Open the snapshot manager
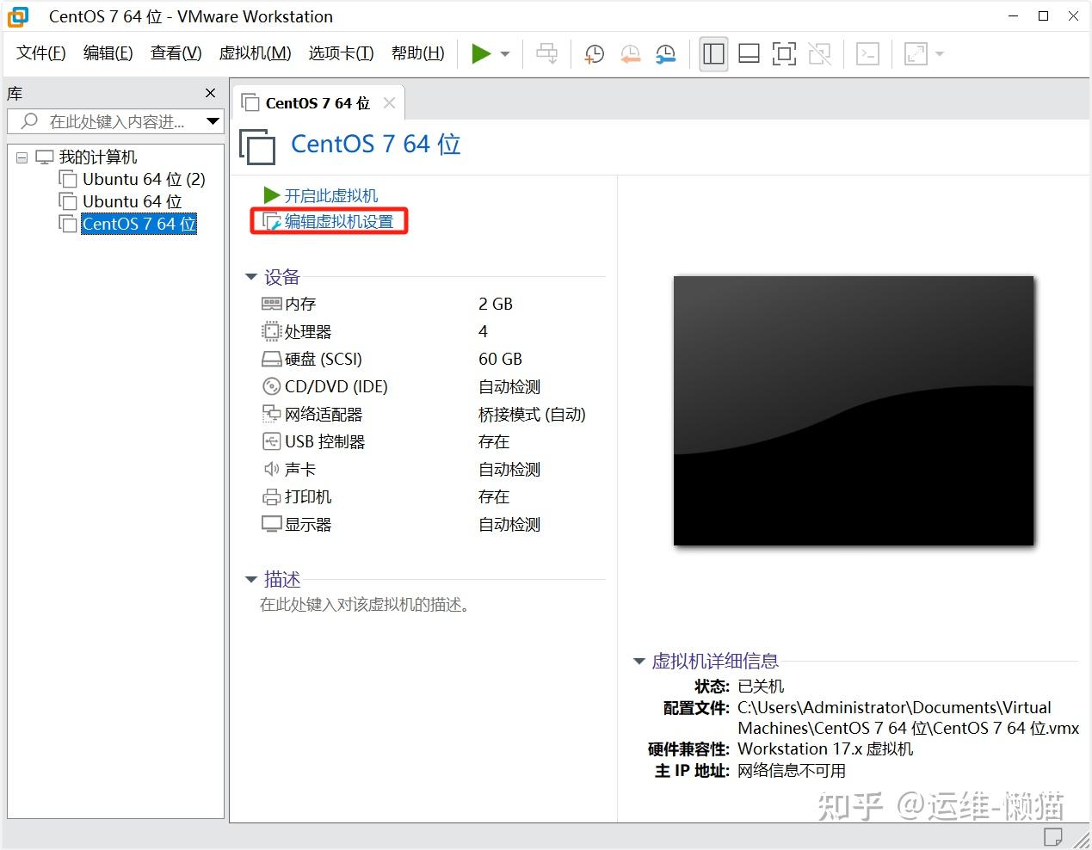 (665, 53)
